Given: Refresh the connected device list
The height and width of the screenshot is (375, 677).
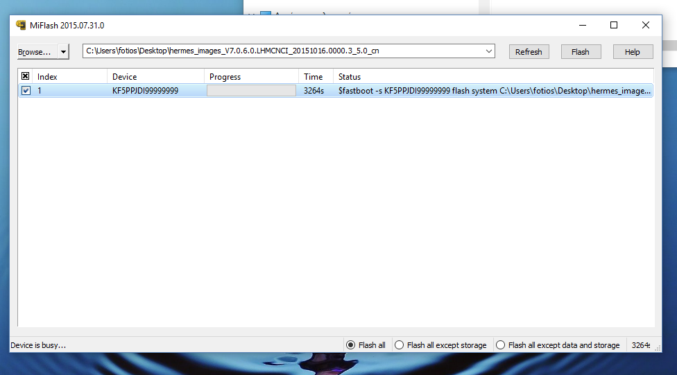Looking at the screenshot, I should [x=529, y=52].
